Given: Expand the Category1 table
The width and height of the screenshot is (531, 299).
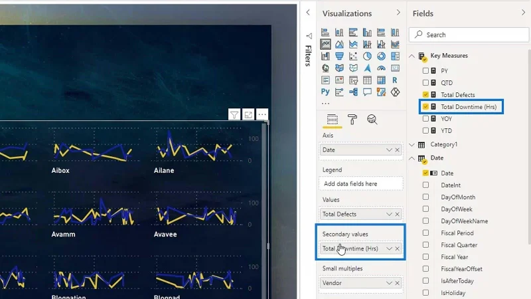Looking at the screenshot, I should click(412, 145).
